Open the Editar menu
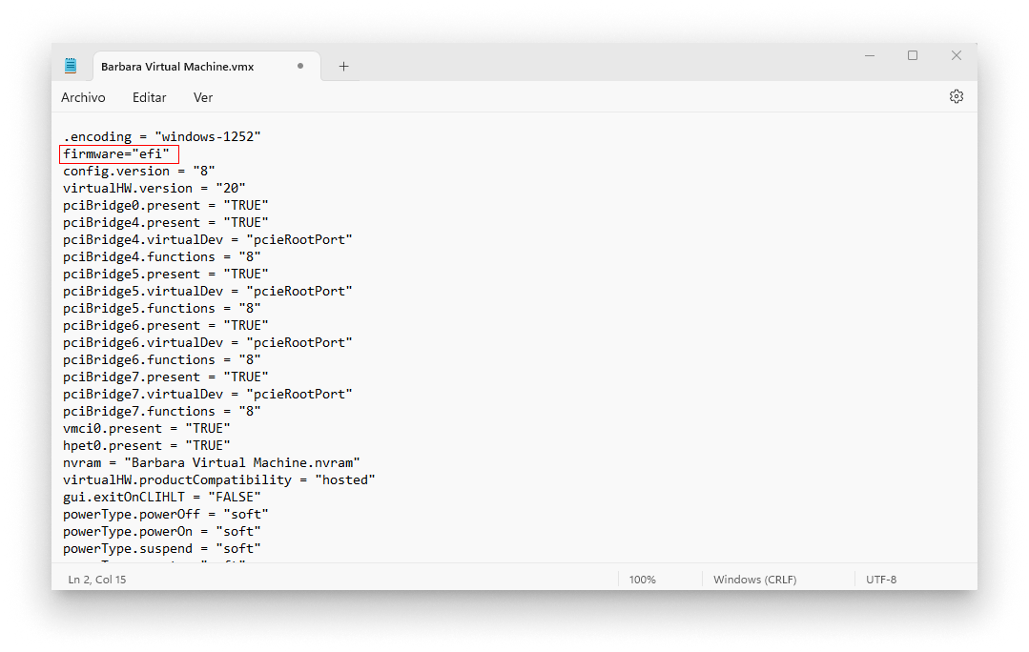Image resolution: width=1029 pixels, height=652 pixels. tap(149, 97)
